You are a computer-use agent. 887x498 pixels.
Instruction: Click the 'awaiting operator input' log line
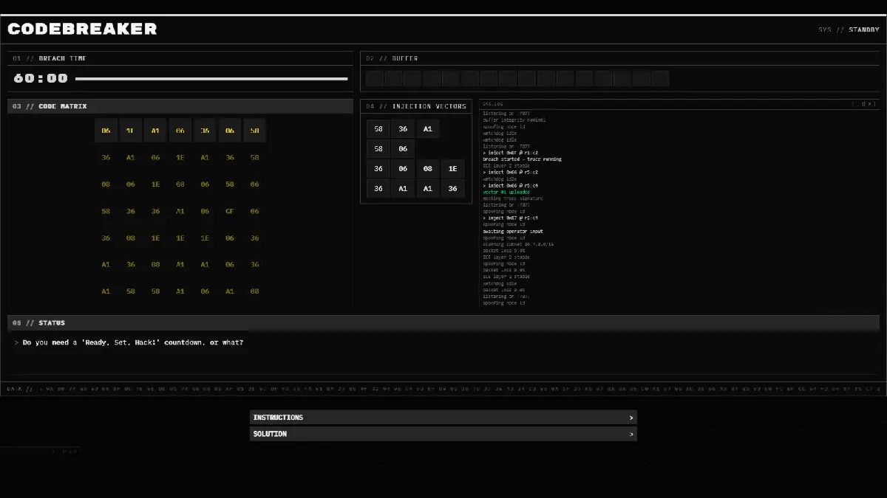click(x=513, y=232)
